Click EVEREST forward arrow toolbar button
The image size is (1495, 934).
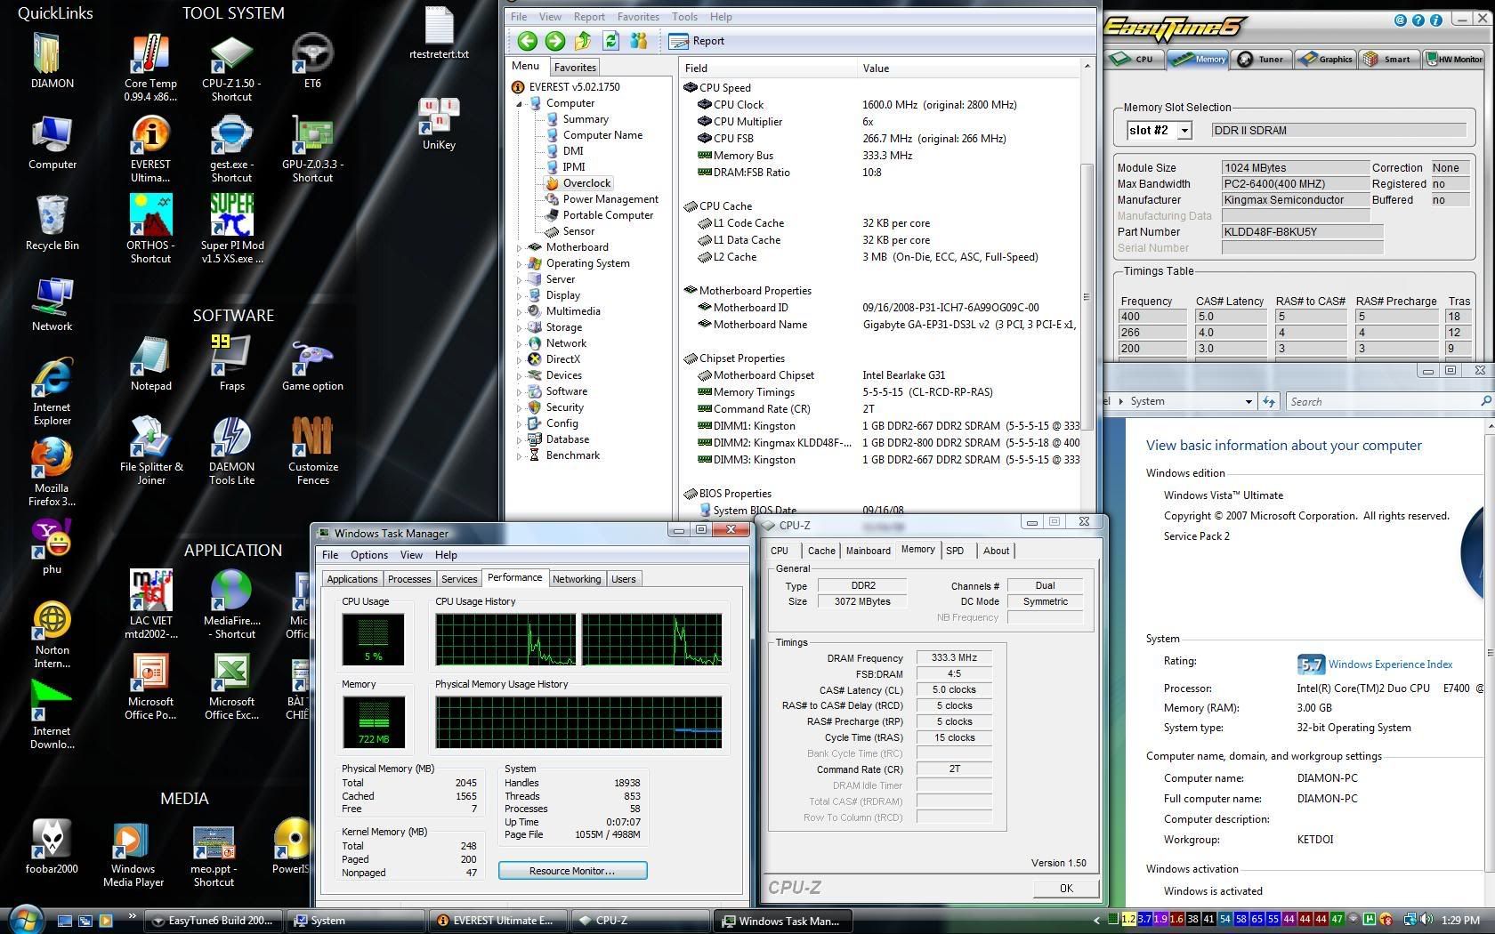[555, 40]
